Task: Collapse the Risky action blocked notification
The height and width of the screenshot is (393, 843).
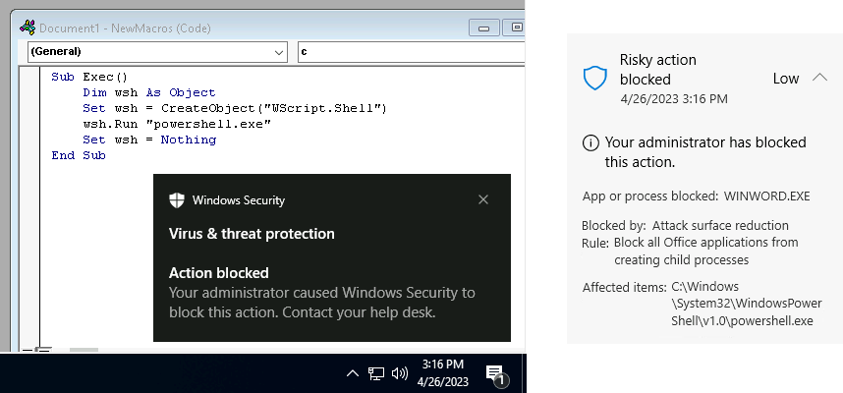Action: tap(820, 79)
